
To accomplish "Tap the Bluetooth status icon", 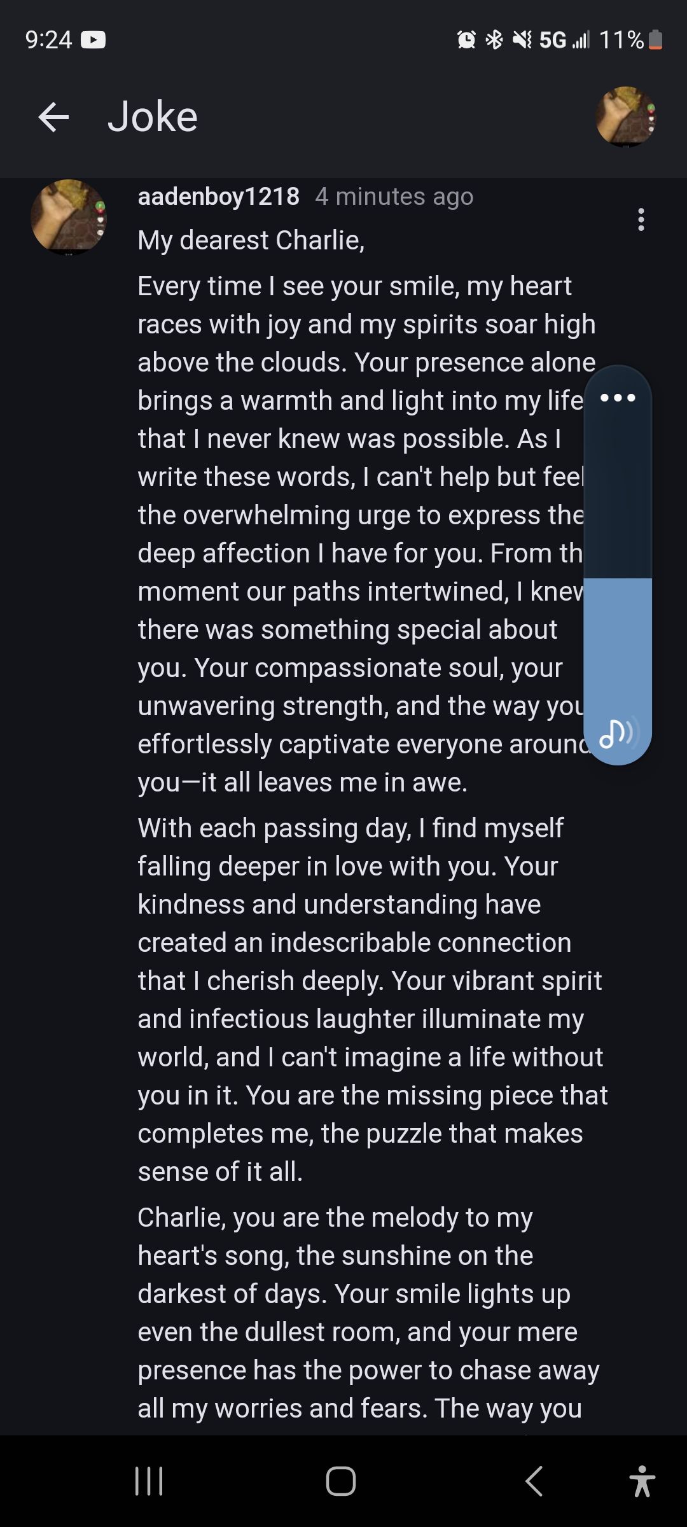I will 494,40.
